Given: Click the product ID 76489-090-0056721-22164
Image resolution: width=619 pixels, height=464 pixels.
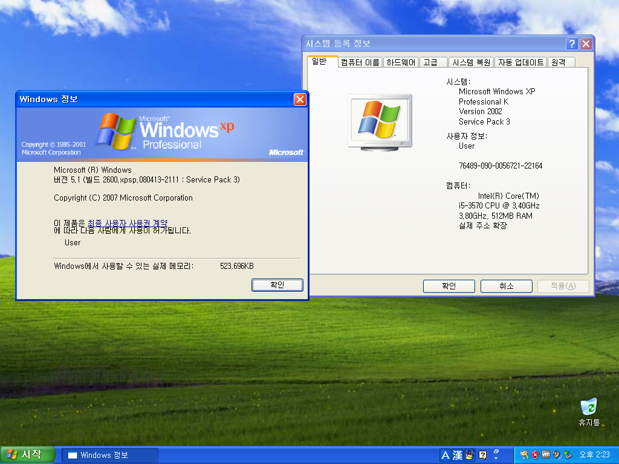Looking at the screenshot, I should pos(501,166).
